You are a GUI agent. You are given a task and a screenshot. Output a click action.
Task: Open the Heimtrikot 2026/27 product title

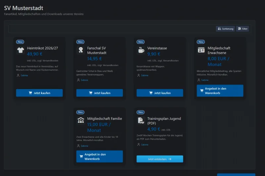pyautogui.click(x=42, y=48)
